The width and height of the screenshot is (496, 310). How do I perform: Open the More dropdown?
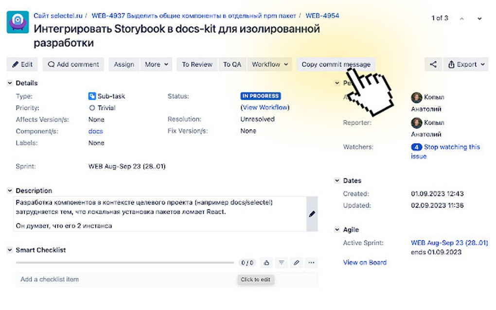point(156,64)
